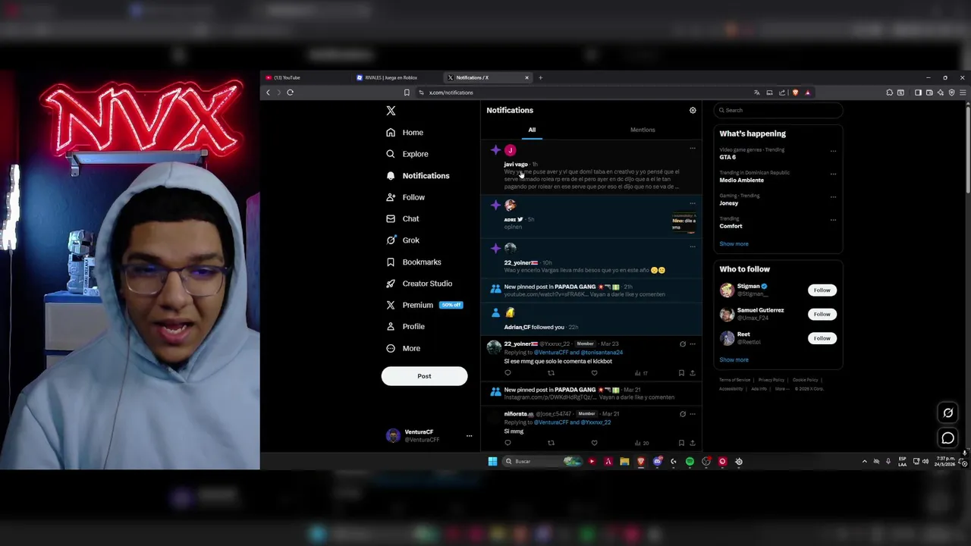Follow Samuel Gutierrez
971x546 pixels.
(822, 314)
